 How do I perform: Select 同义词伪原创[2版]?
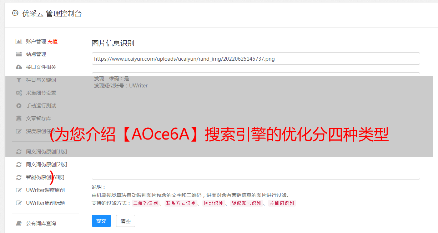(46, 164)
